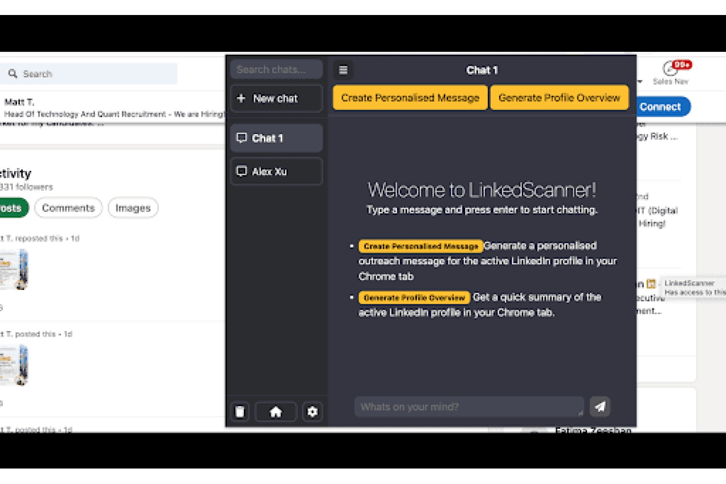Screen dimensions: 726x484
Task: Click the Chat 1 title header
Action: (482, 70)
